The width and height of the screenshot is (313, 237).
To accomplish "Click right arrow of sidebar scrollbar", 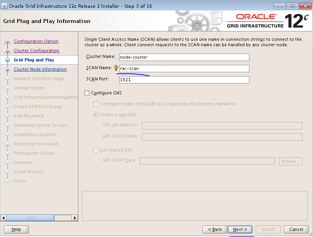I will click(x=75, y=218).
